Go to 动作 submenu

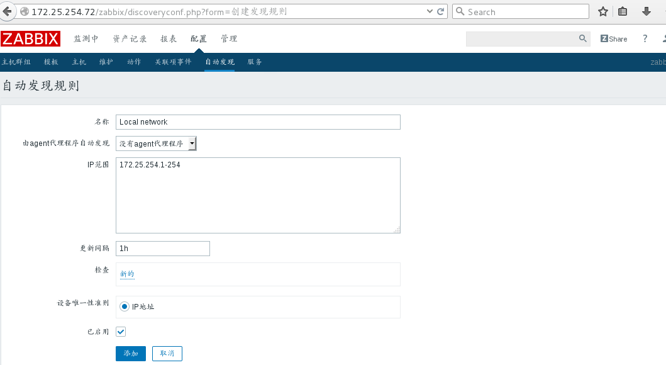point(134,62)
